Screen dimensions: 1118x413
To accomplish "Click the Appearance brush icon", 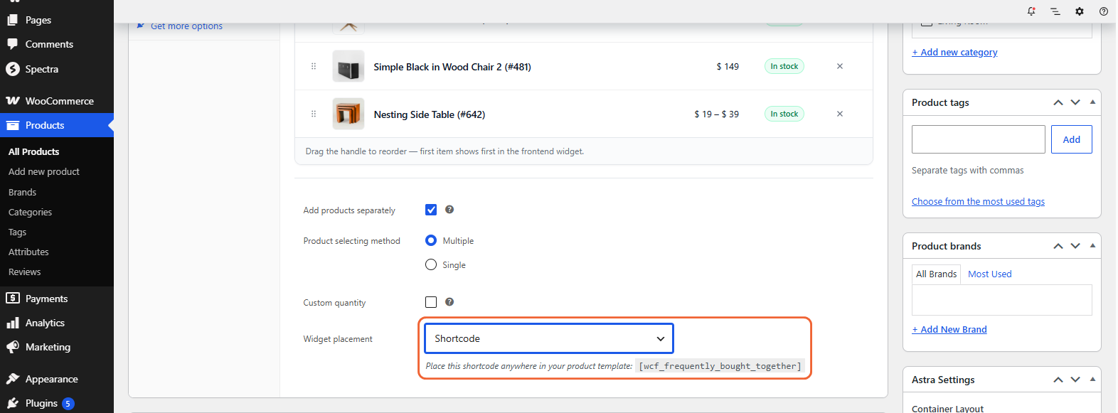I will click(x=13, y=379).
